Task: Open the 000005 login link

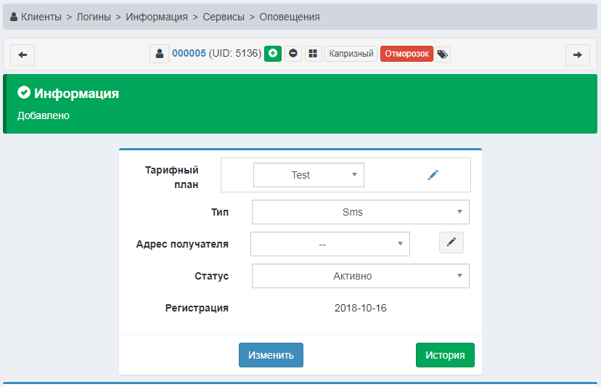Action: [189, 54]
